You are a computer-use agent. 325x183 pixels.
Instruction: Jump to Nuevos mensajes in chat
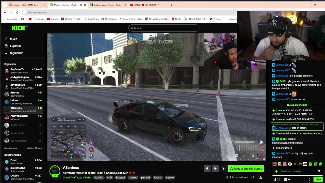tap(297, 105)
